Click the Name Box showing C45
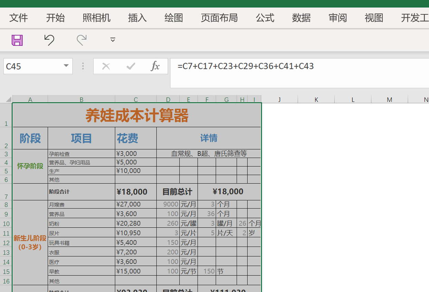 click(33, 66)
